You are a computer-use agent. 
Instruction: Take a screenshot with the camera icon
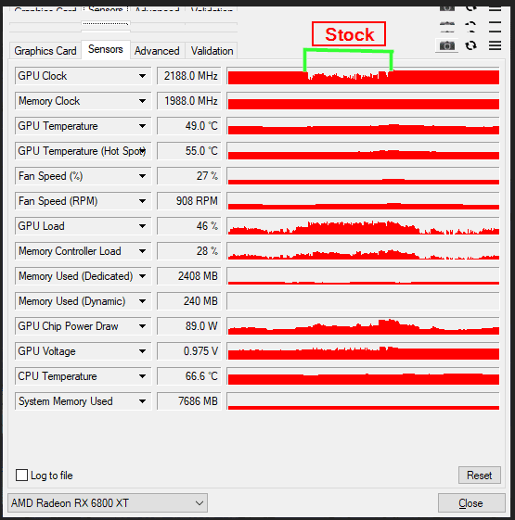point(447,45)
